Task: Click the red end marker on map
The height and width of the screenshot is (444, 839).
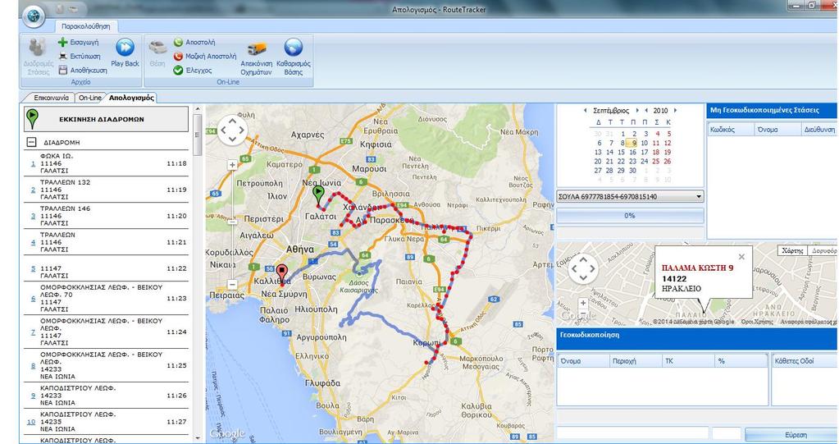Action: pyautogui.click(x=282, y=273)
